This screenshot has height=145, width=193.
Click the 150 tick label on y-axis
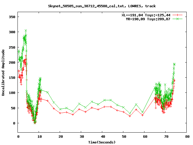pos(12,78)
